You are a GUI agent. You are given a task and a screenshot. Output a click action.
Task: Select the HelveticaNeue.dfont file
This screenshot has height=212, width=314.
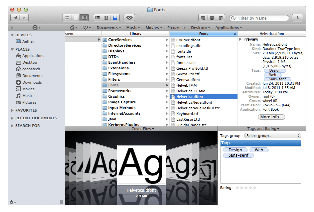coord(204,102)
